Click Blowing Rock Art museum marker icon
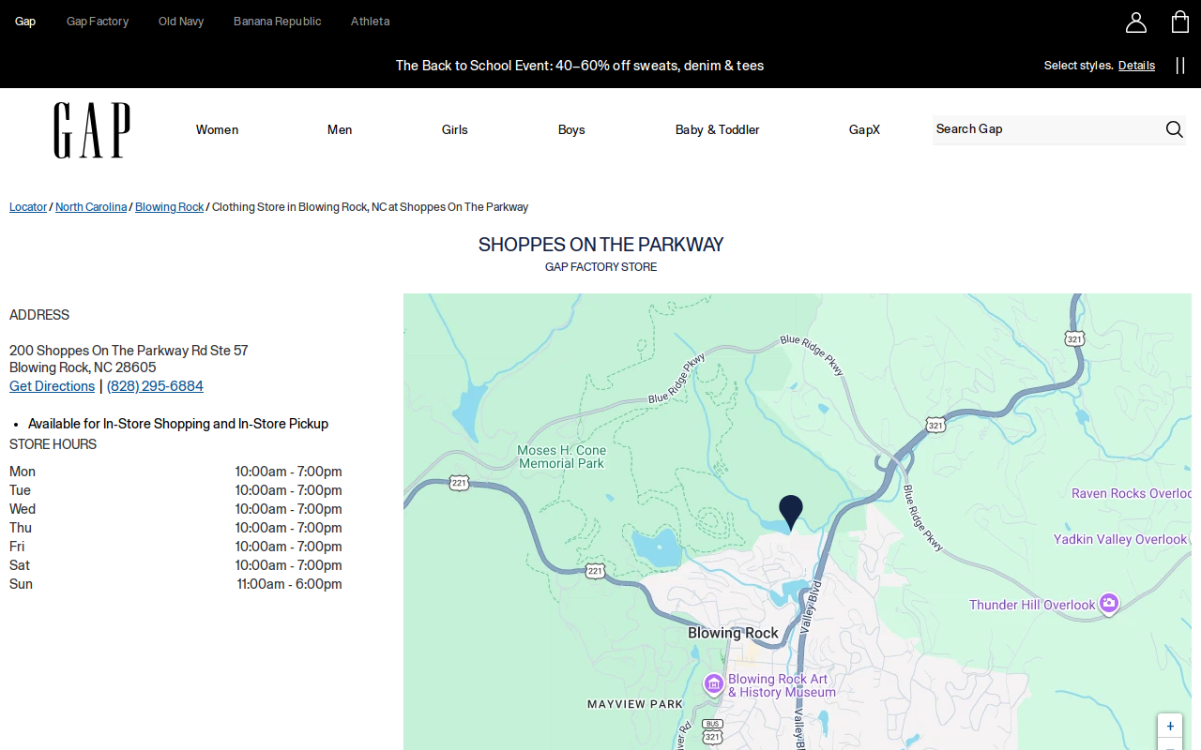1201x750 pixels. [x=714, y=684]
